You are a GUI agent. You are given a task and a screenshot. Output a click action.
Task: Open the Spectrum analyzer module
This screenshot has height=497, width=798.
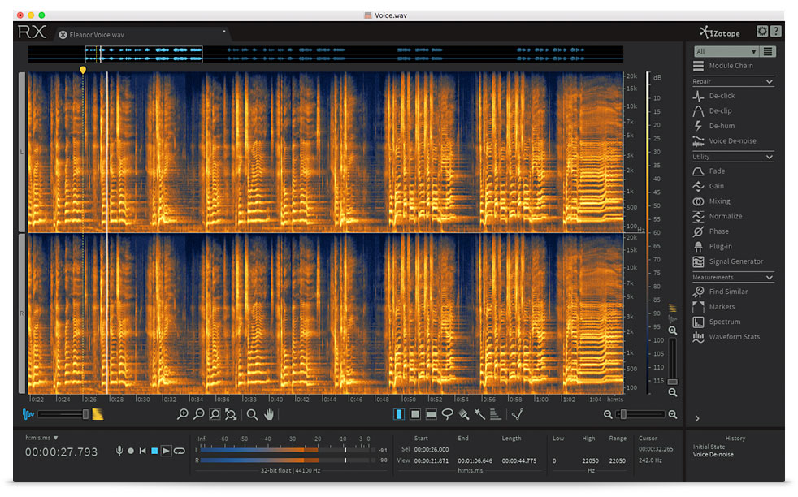click(724, 322)
